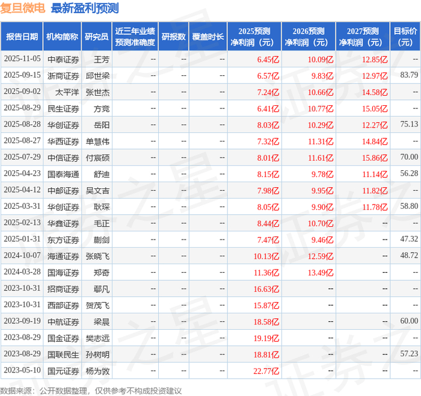Click analyst name 邱世梁
The image size is (421, 396).
coord(97,76)
